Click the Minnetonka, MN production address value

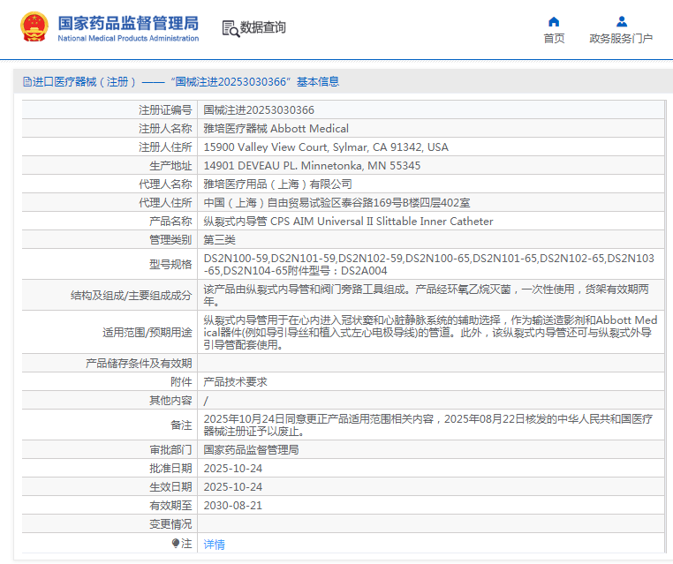click(312, 166)
